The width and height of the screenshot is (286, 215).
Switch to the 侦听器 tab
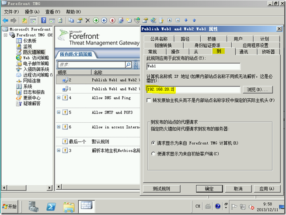[x=268, y=52]
